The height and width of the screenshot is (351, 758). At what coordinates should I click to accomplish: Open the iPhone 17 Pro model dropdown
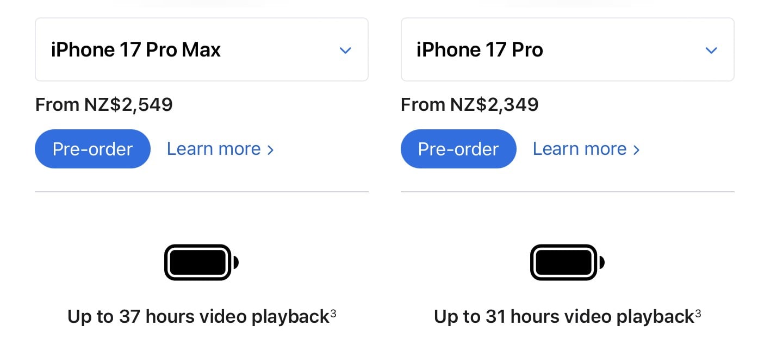tap(567, 49)
